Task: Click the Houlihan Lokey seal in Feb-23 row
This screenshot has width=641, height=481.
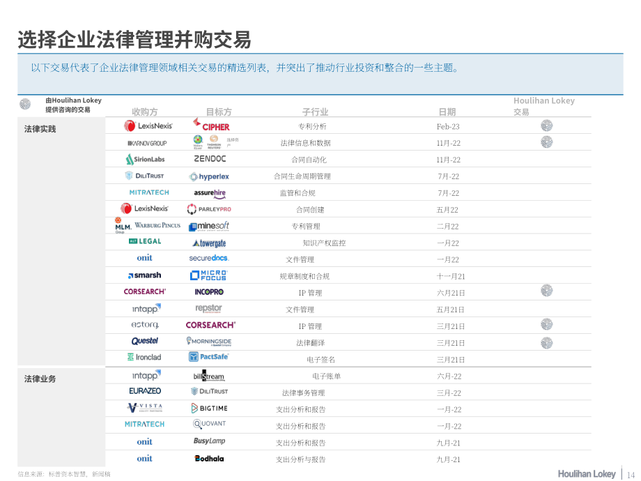Action: [546, 125]
